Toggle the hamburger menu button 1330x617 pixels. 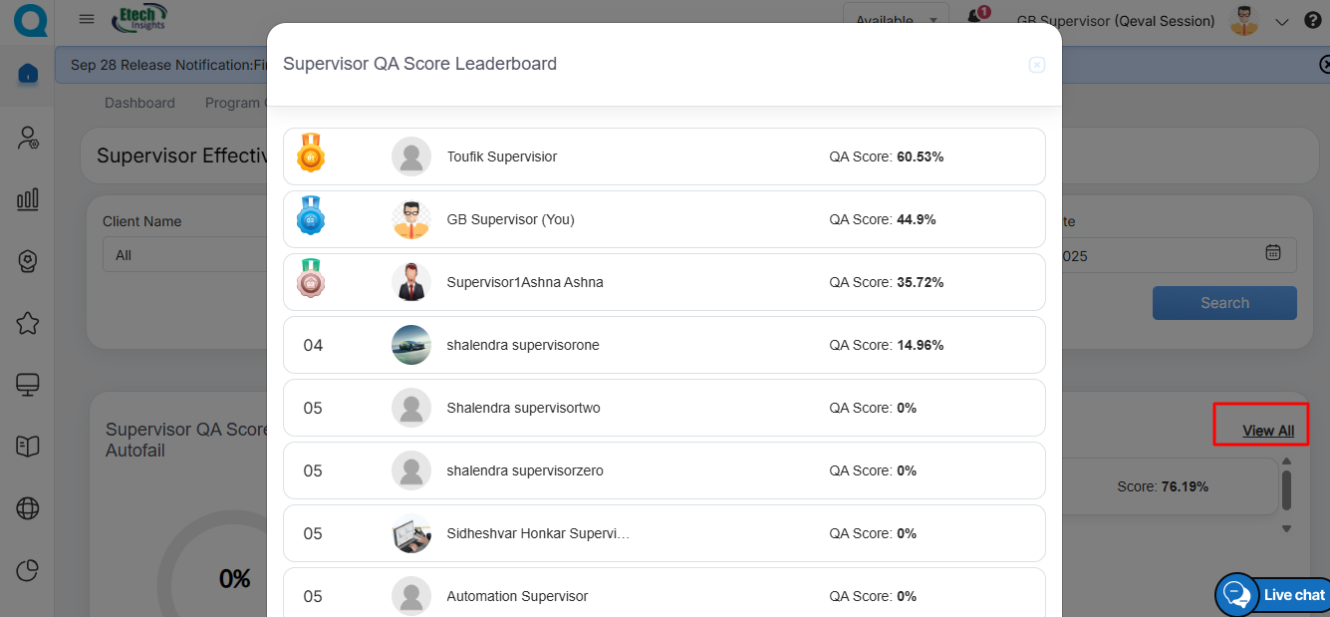click(x=87, y=19)
